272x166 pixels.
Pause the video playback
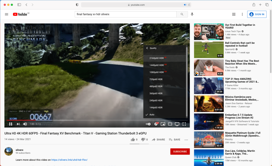(x=11, y=124)
